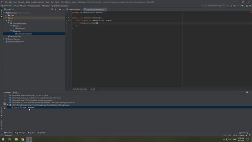Locate current file in Project panel
Image resolution: width=252 pixels, height=142 pixels.
tap(52, 9)
